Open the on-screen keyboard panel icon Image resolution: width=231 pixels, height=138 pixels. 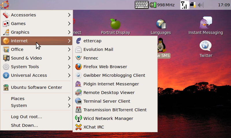[x=141, y=5]
